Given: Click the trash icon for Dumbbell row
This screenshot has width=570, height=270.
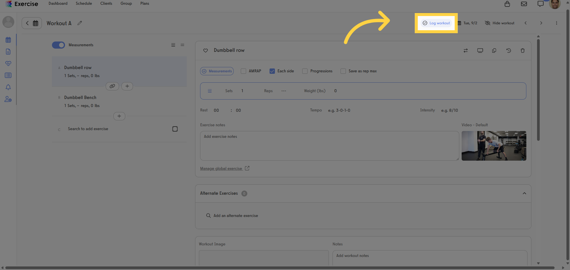Looking at the screenshot, I should [522, 51].
